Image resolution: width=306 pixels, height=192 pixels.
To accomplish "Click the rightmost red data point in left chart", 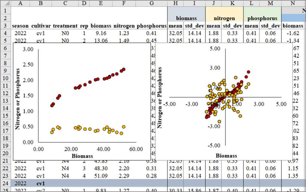I will coord(124,69).
